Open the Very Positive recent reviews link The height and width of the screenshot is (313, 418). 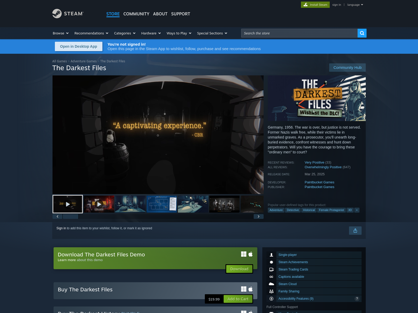[x=315, y=162]
